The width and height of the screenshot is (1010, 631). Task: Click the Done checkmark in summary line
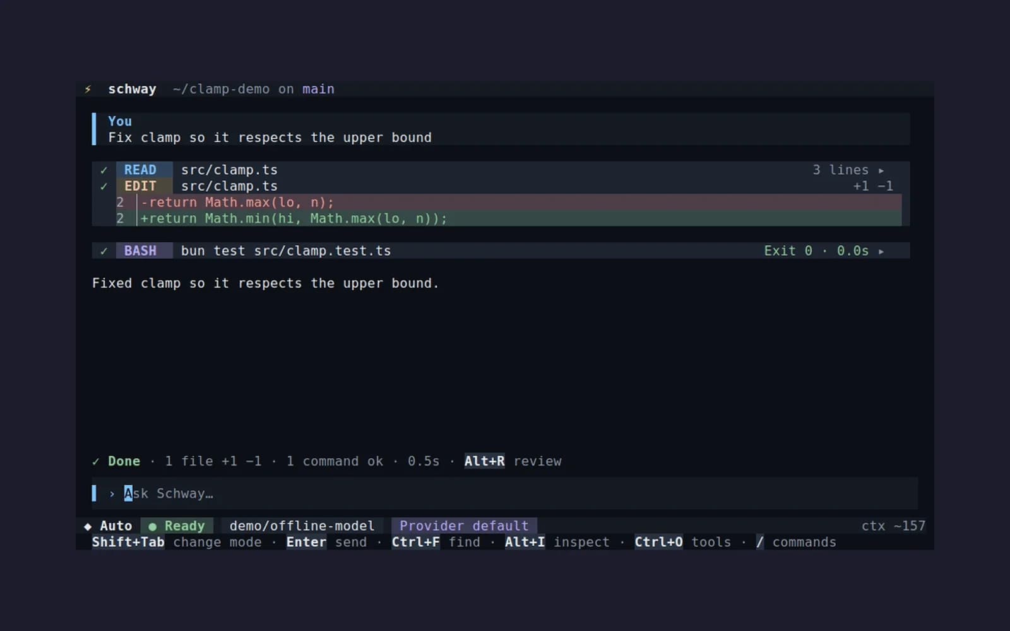[x=95, y=461]
